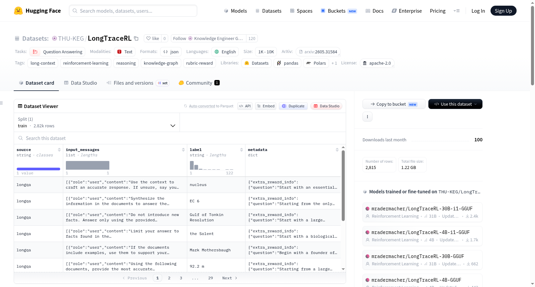Click the THU-KEG organization avatar icon
Image resolution: width=535 pixels, height=287 pixels.
click(55, 38)
